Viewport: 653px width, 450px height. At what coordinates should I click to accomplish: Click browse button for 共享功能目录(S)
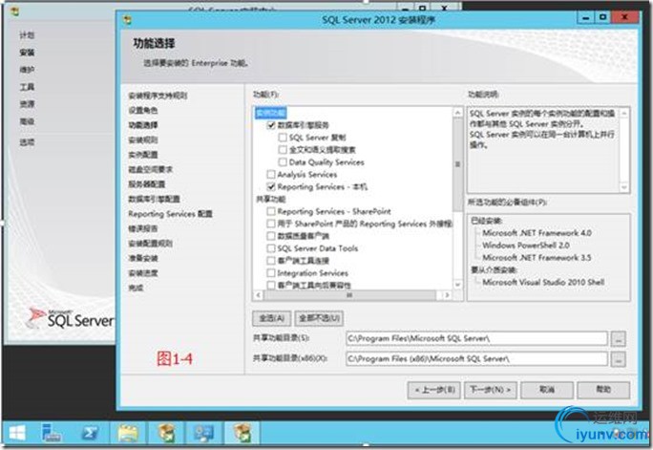[x=618, y=339]
